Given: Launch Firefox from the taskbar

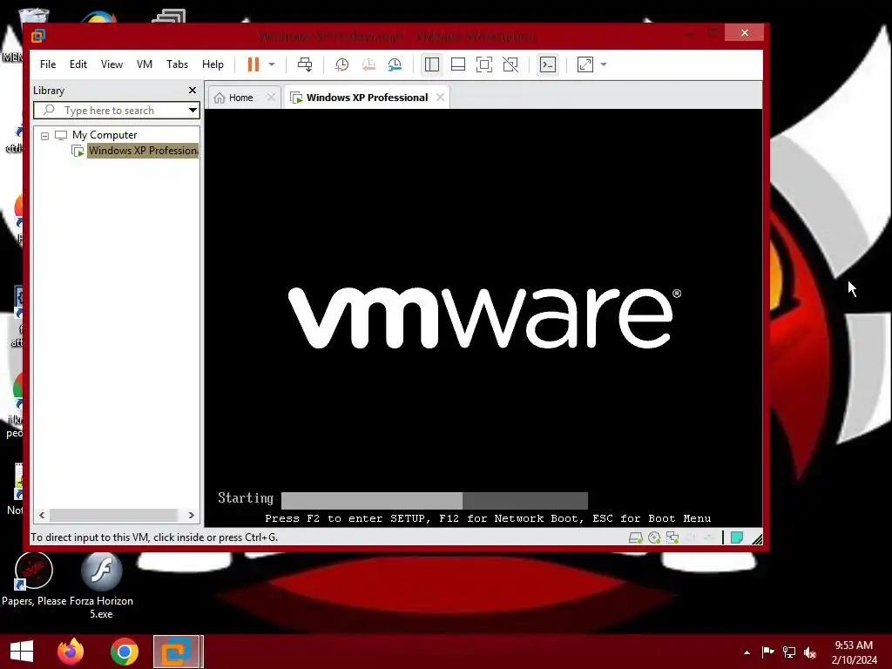Looking at the screenshot, I should click(x=71, y=652).
